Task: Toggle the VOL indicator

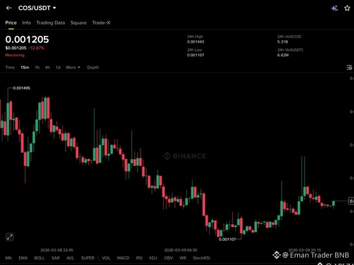Action: (x=106, y=258)
